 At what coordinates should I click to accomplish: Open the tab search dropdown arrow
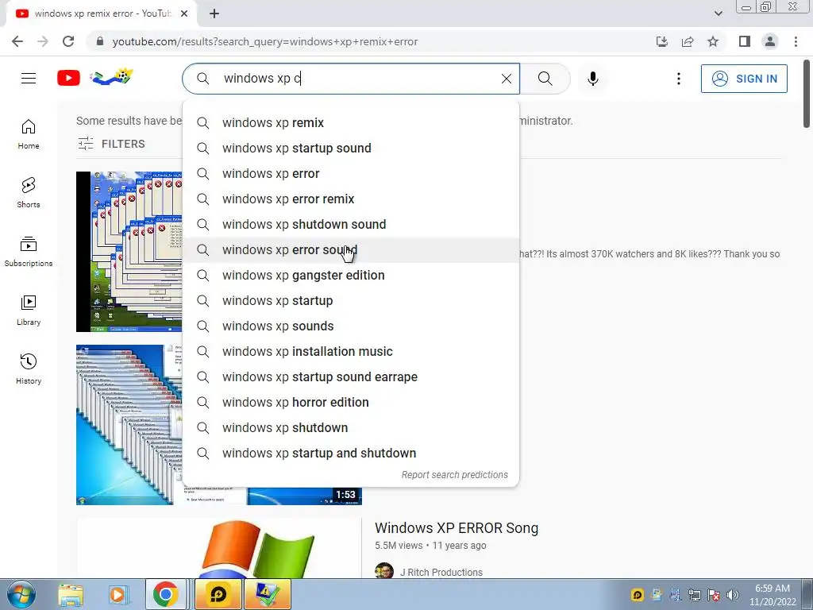(718, 14)
